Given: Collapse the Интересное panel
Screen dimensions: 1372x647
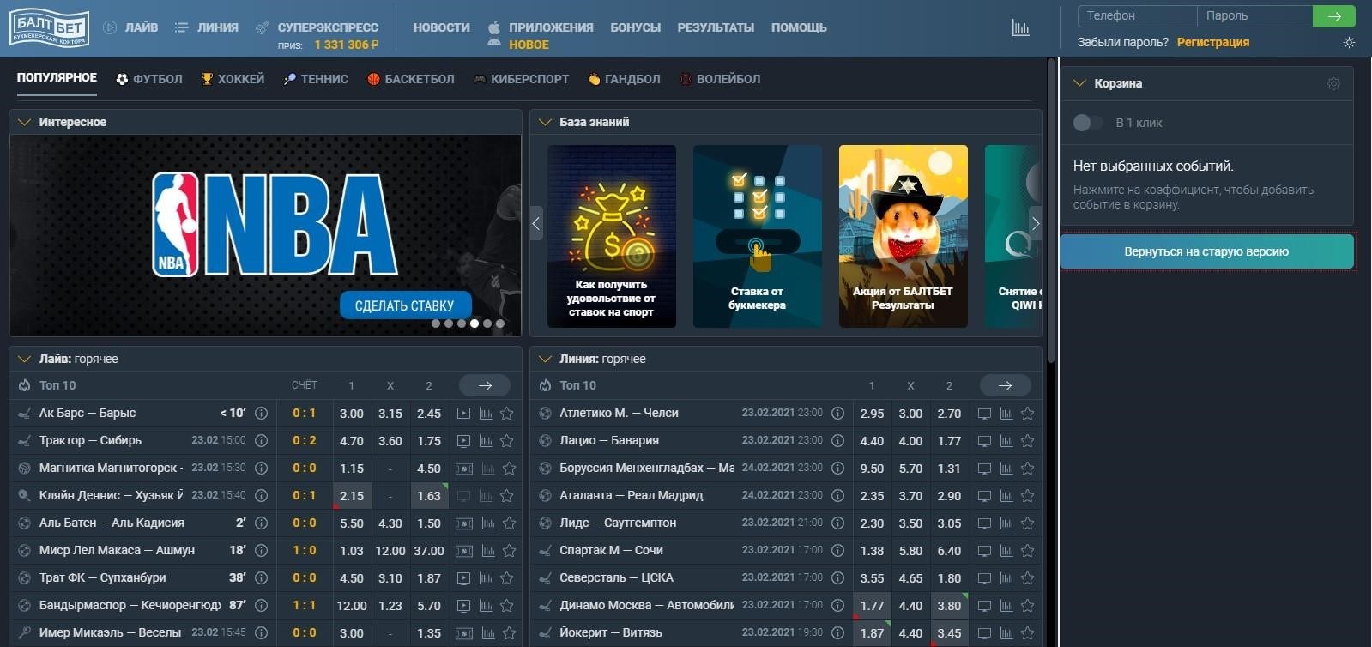Looking at the screenshot, I should coord(24,122).
